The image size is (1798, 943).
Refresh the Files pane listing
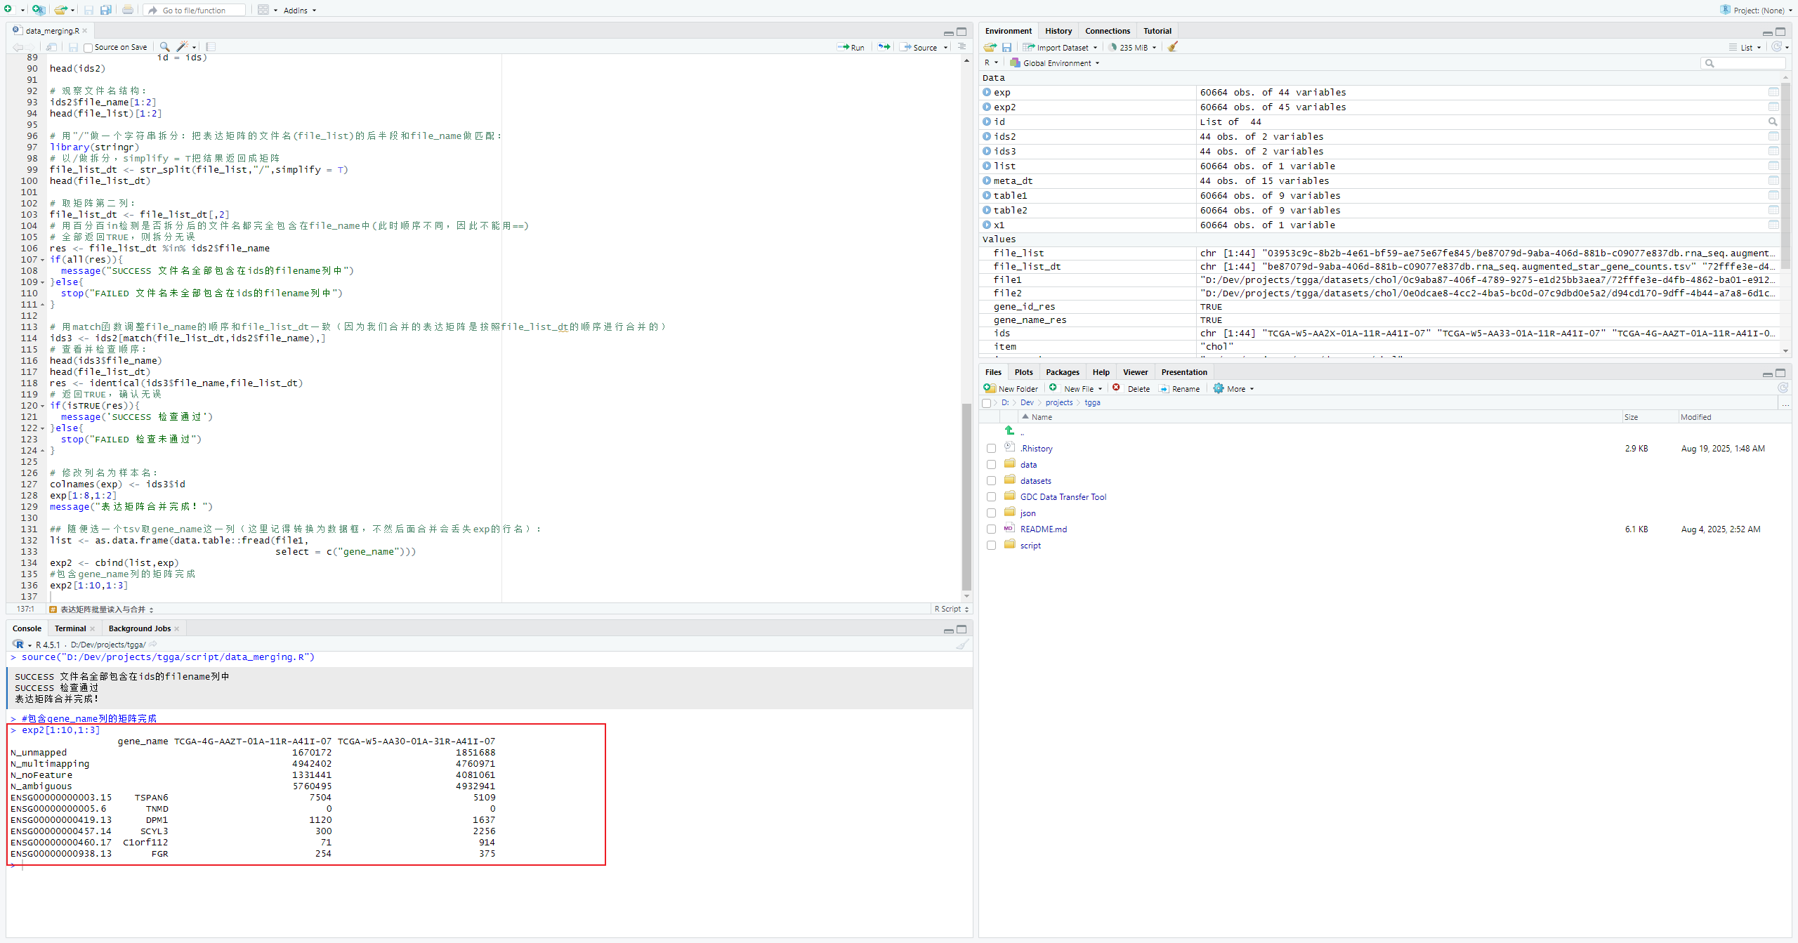click(1783, 388)
